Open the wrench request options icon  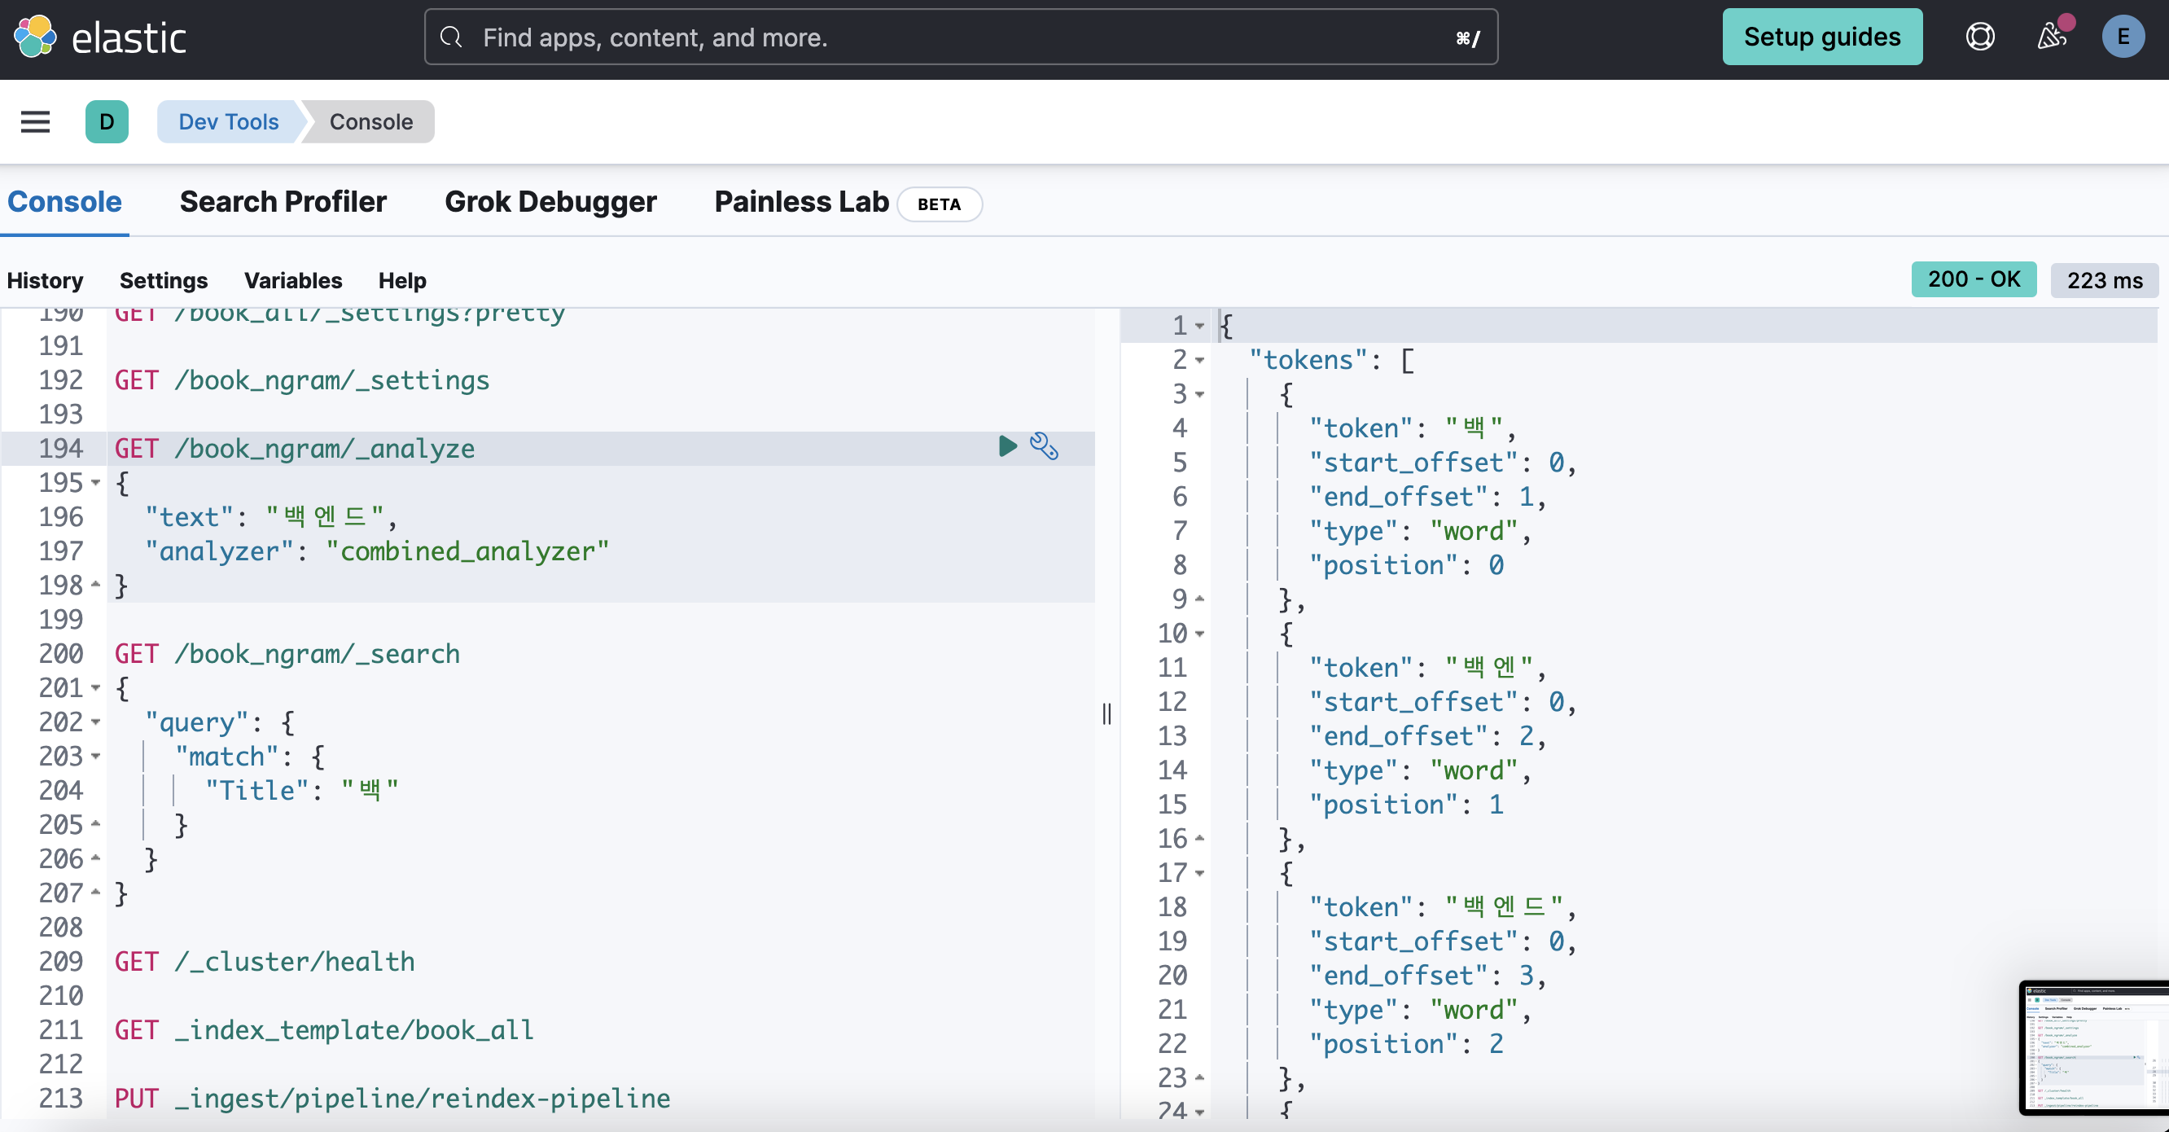pyautogui.click(x=1044, y=446)
